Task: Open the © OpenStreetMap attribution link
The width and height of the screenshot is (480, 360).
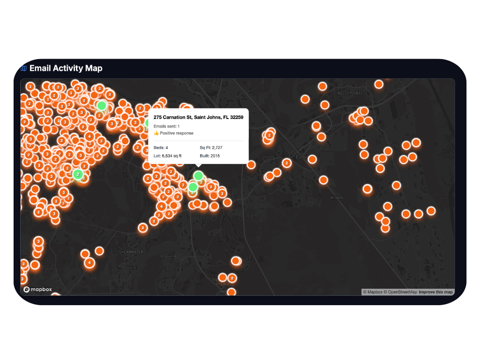Action: click(400, 292)
